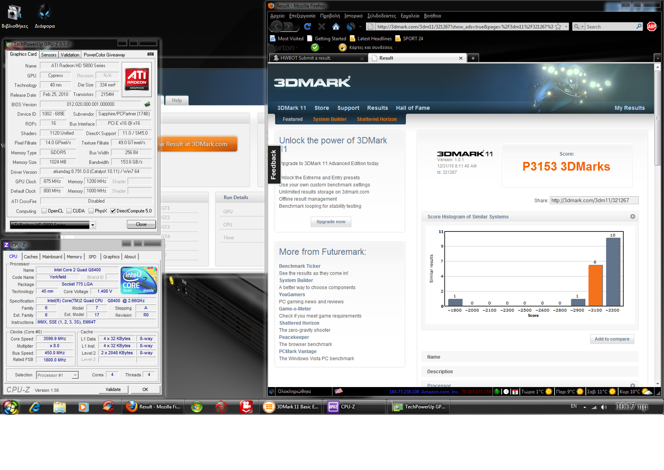This screenshot has height=470, width=664.
Task: Launch Internet Explorer from the taskbar
Action: point(35,407)
